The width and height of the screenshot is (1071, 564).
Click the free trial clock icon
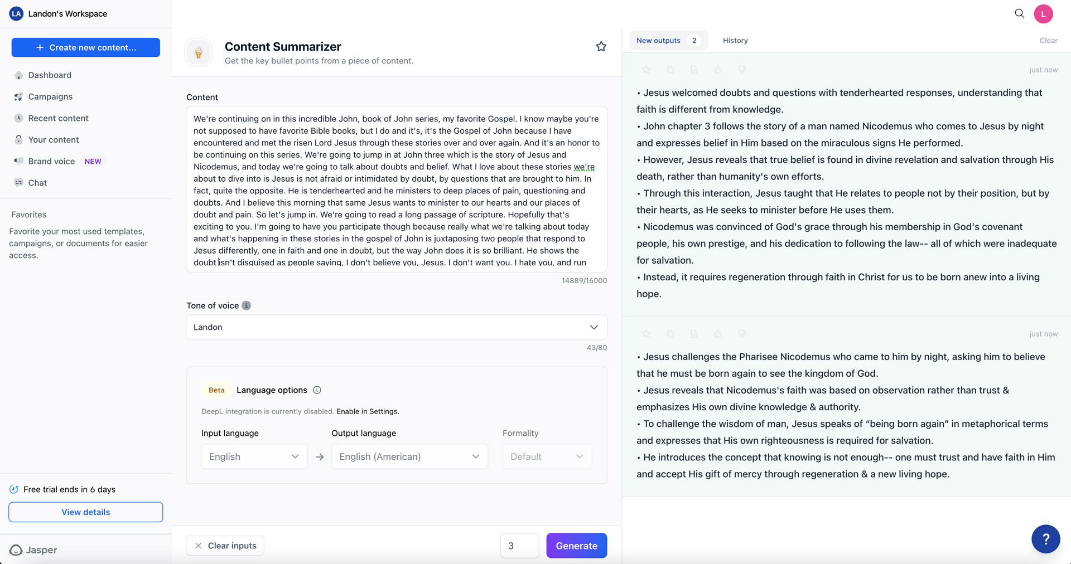pos(14,489)
